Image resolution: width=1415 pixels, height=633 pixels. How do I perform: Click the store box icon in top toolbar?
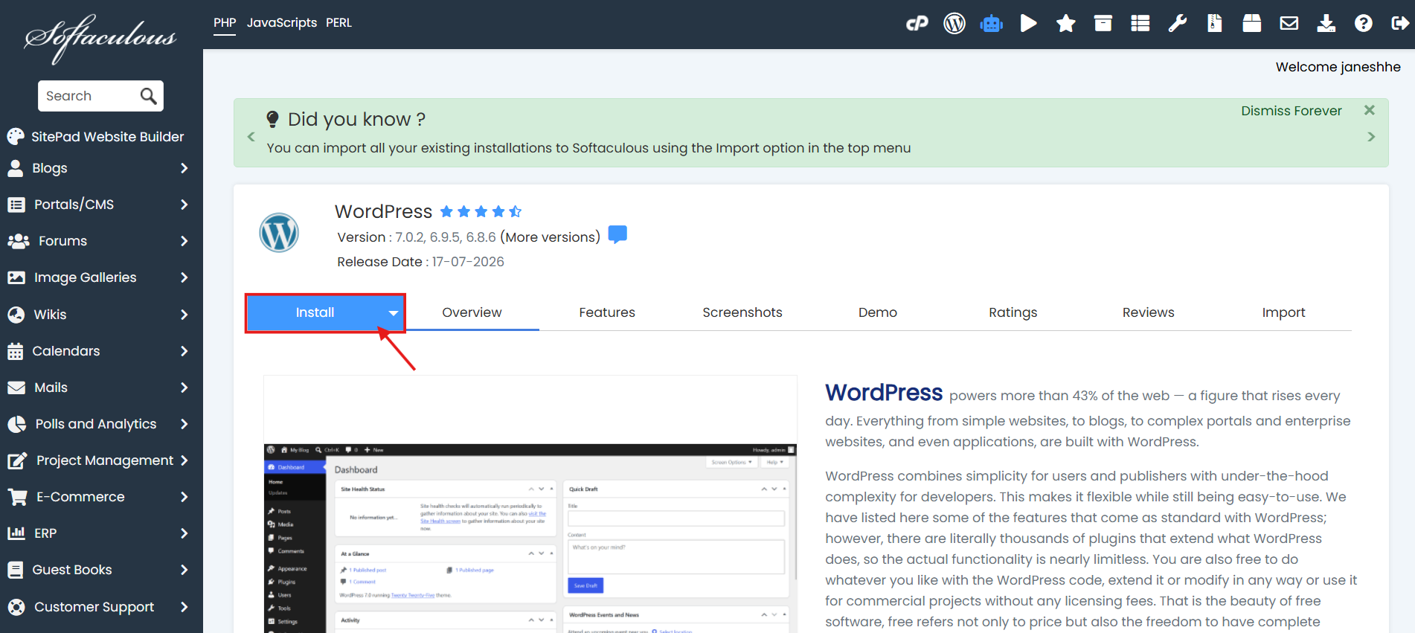coord(1252,24)
